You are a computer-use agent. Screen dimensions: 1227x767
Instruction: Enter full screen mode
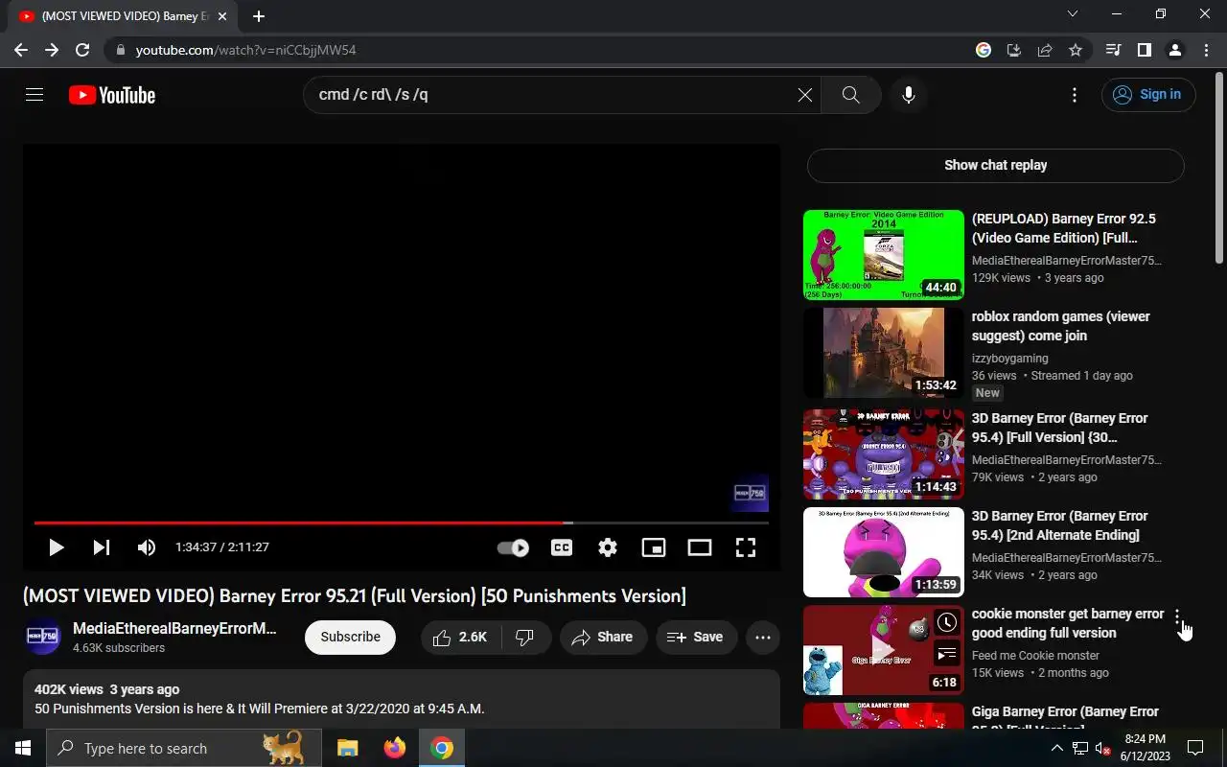tap(746, 547)
